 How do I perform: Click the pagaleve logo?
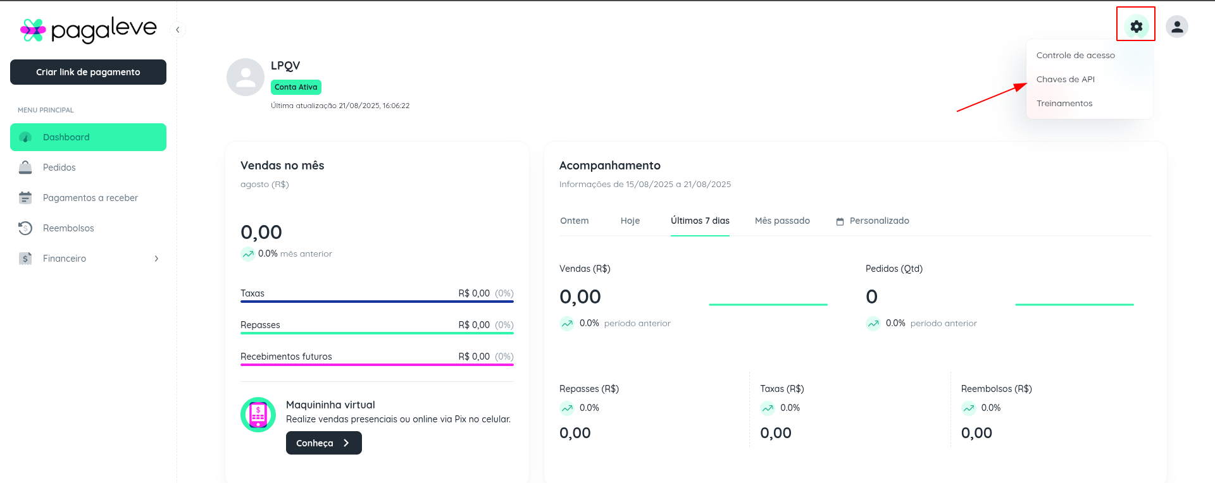click(89, 29)
